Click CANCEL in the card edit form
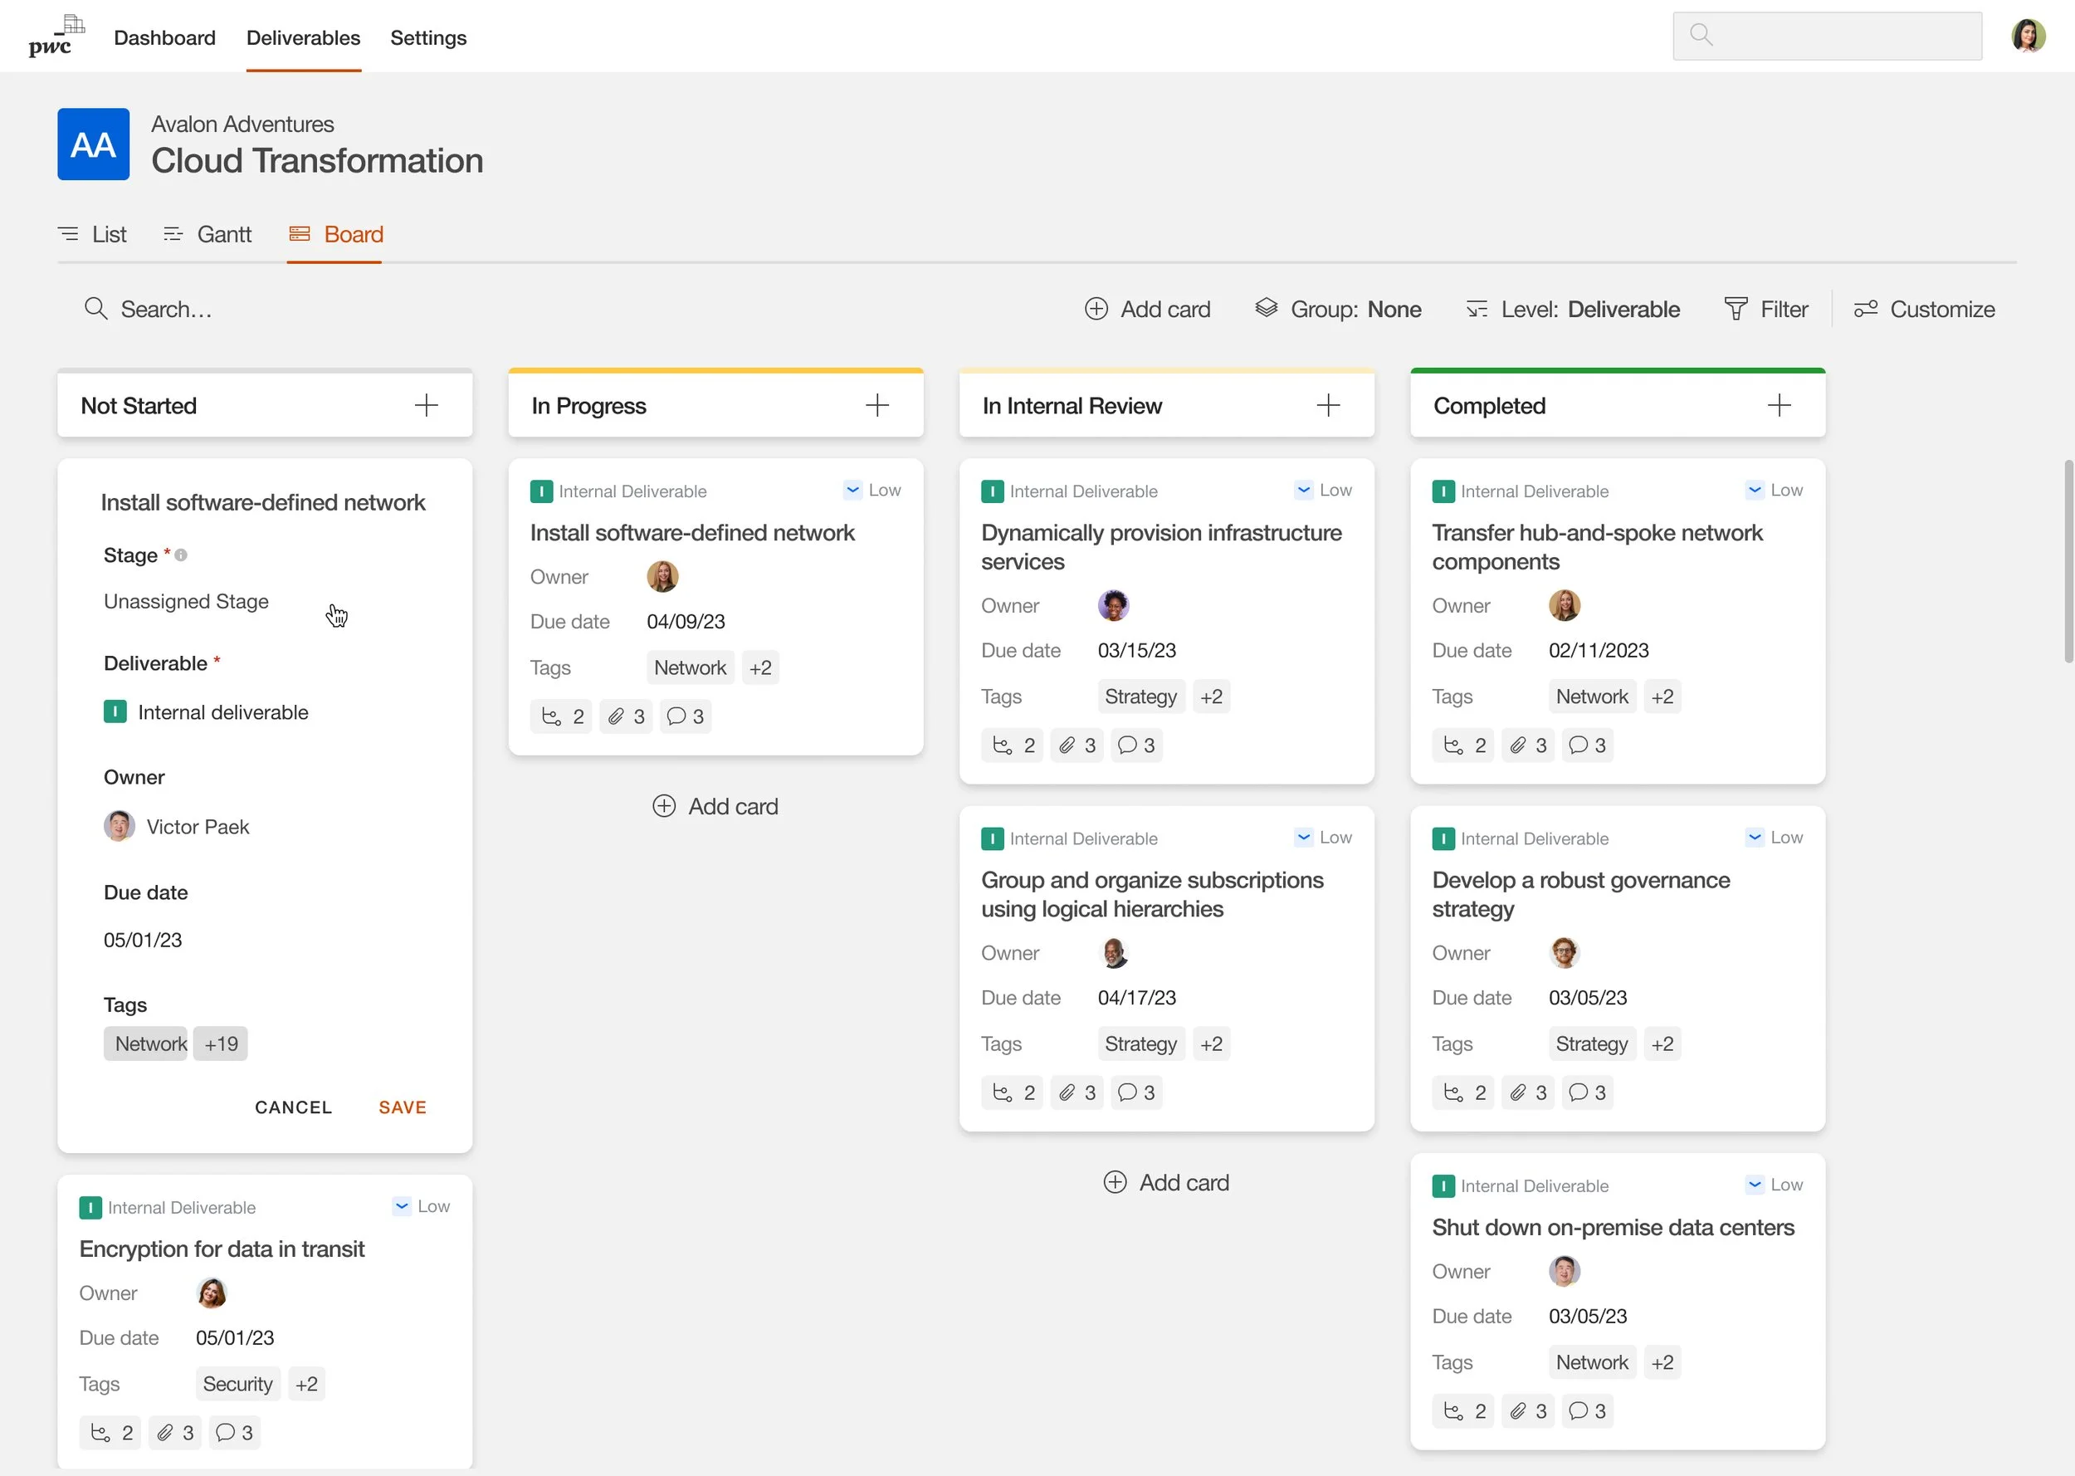Viewport: 2075px width, 1476px height. click(x=294, y=1107)
